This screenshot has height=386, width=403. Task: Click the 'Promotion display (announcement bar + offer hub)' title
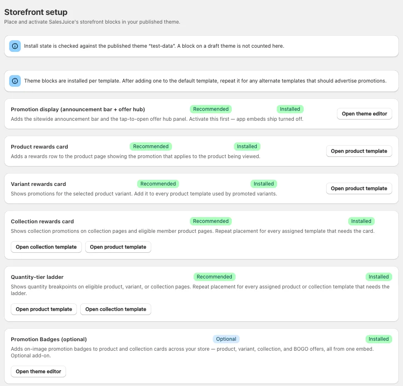pyautogui.click(x=78, y=110)
